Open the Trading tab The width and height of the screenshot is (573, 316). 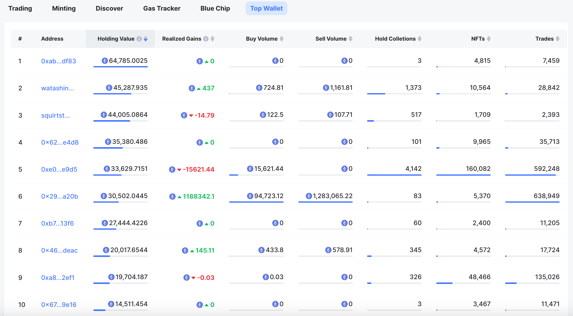coord(20,8)
